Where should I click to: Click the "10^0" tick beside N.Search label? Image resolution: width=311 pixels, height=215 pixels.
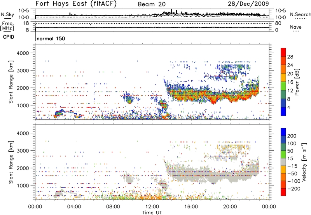[x=281, y=17]
